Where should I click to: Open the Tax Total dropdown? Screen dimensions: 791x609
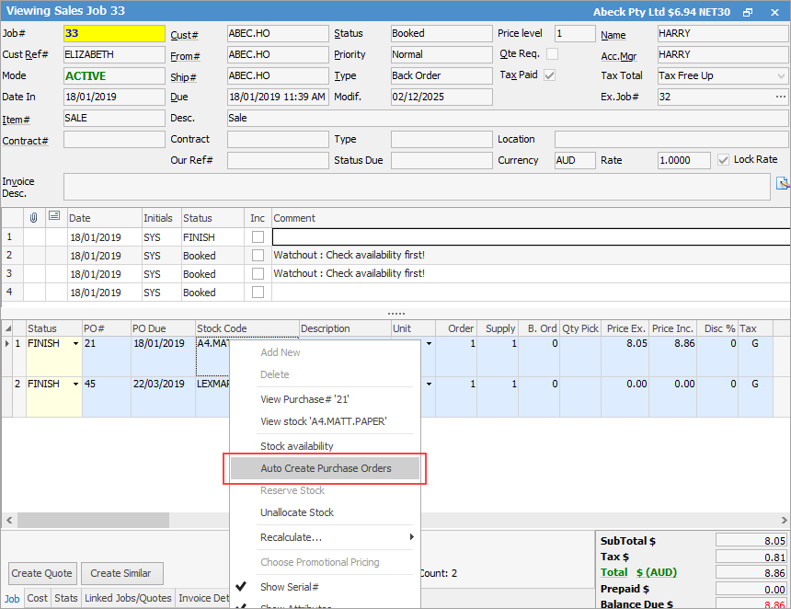click(781, 75)
